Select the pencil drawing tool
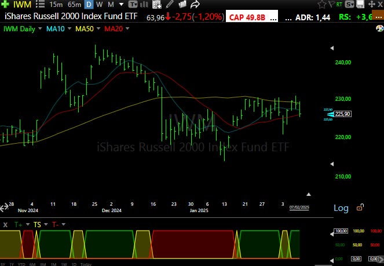Screen dimensions: 384x266 (x=170, y=4)
